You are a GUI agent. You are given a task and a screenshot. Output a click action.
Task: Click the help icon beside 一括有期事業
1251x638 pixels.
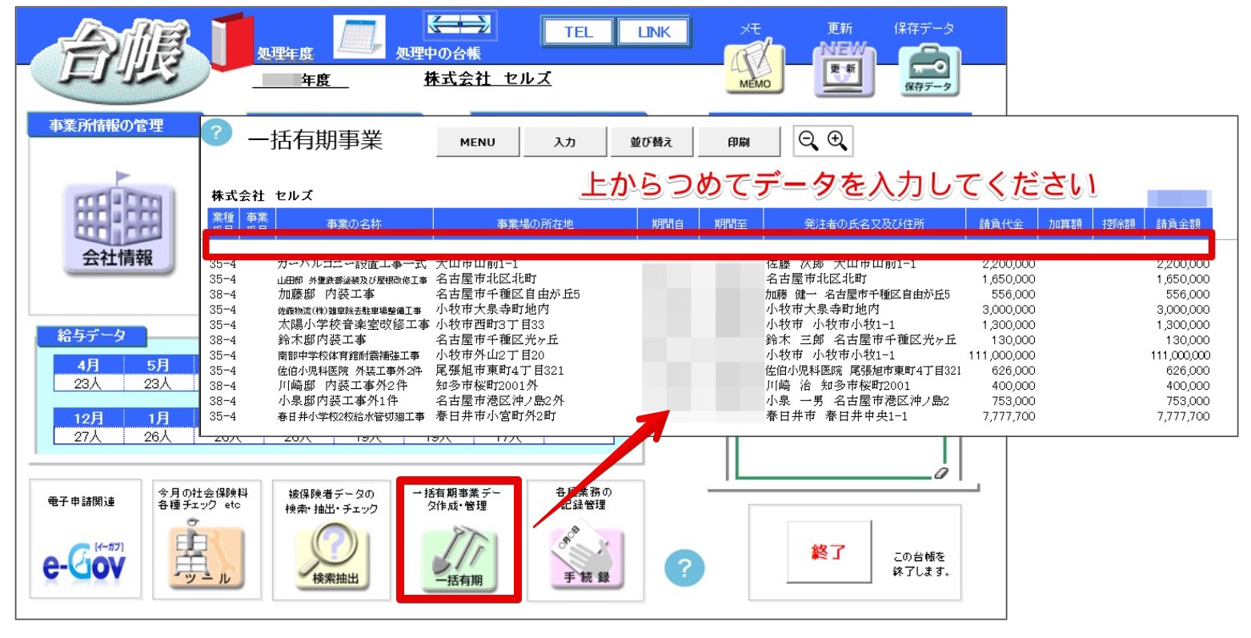(x=216, y=134)
